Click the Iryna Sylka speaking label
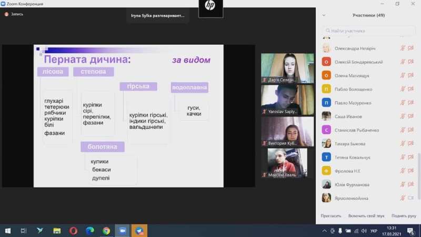The image size is (421, 237). pyautogui.click(x=157, y=16)
